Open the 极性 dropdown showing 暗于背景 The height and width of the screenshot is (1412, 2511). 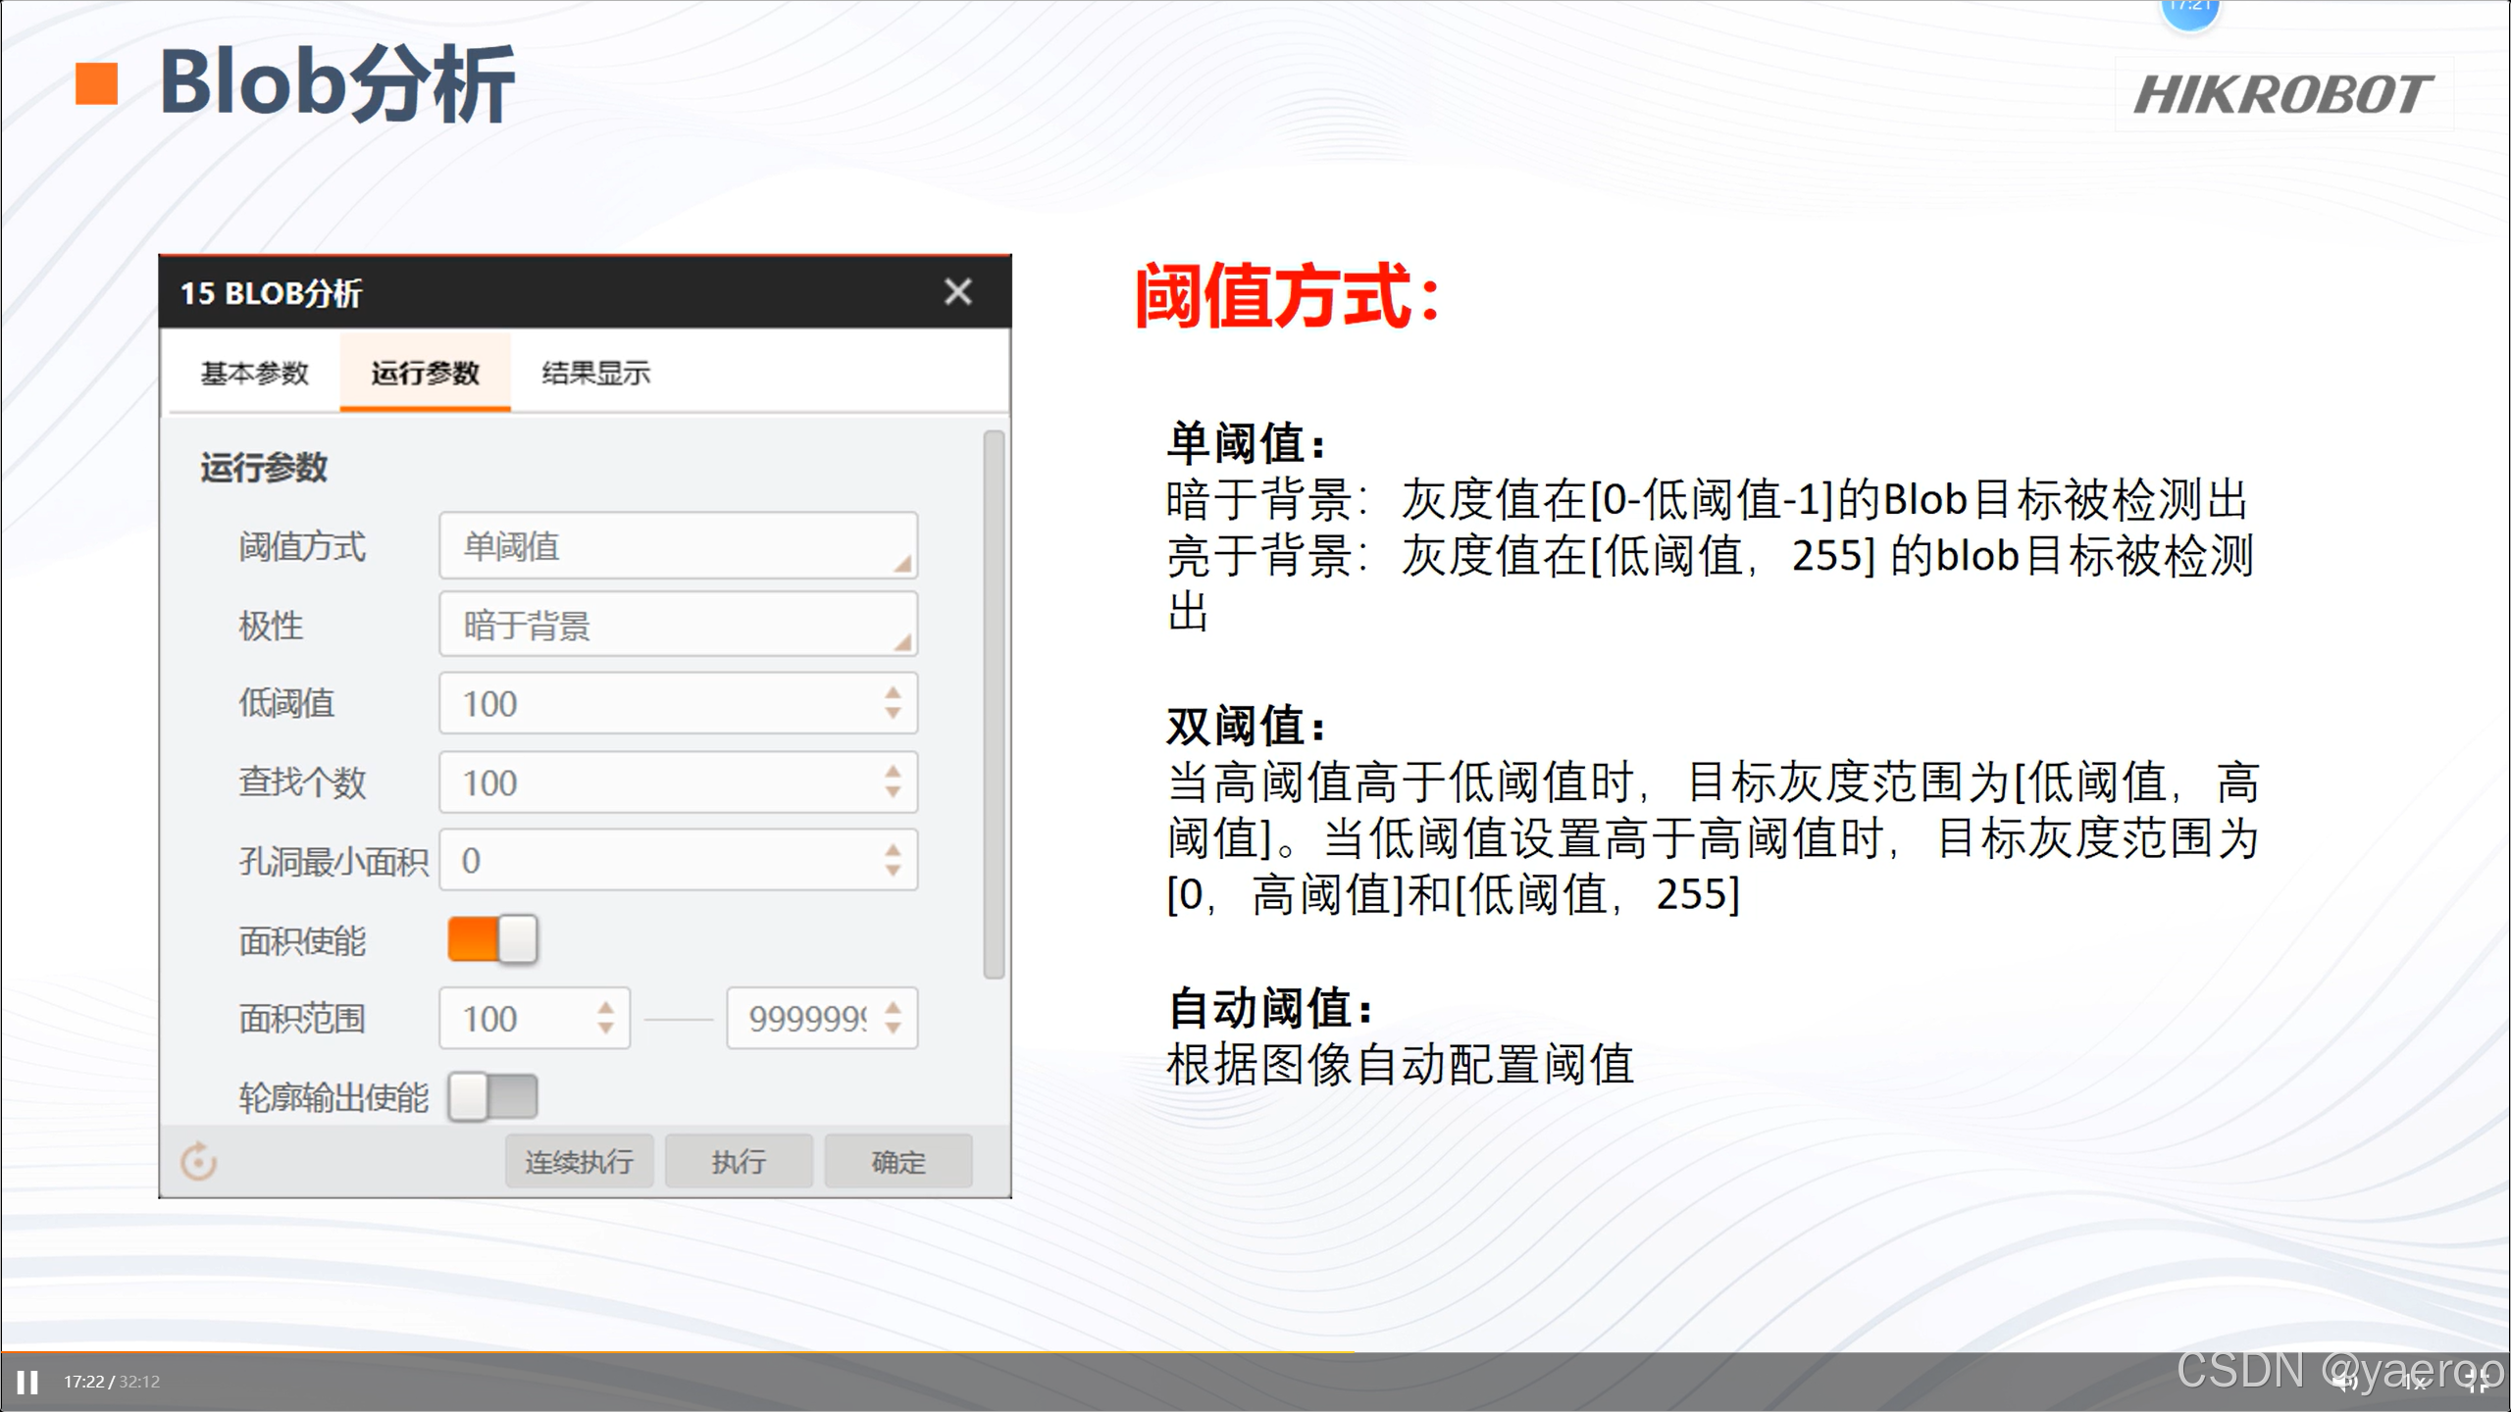click(678, 625)
